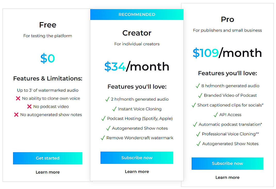Image resolution: width=276 pixels, height=189 pixels.
Task: Click 'Subscribe now' under the Creator plan
Action: point(137,158)
